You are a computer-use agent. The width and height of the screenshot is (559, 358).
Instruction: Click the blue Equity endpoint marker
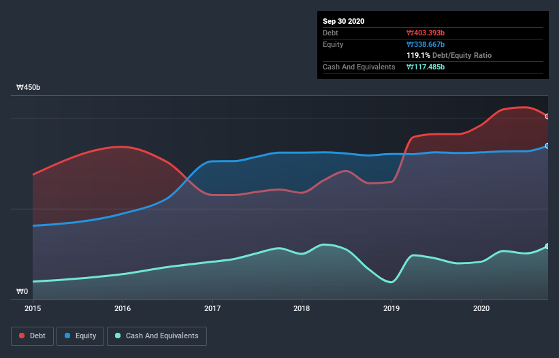click(x=547, y=146)
